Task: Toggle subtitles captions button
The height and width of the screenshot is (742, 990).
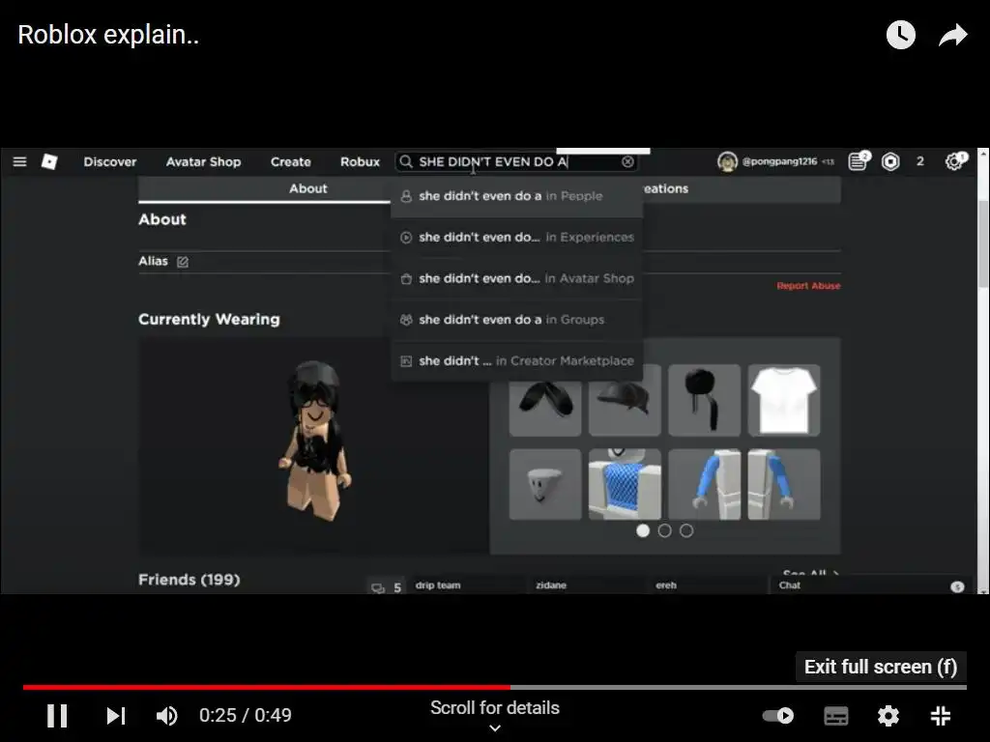Action: tap(836, 716)
